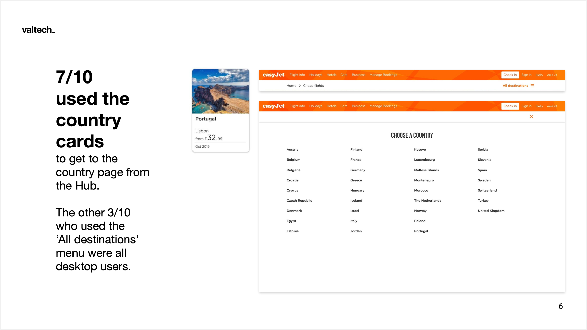Viewport: 587px width, 330px height.
Task: Select Iceland in the country list
Action: (356, 201)
